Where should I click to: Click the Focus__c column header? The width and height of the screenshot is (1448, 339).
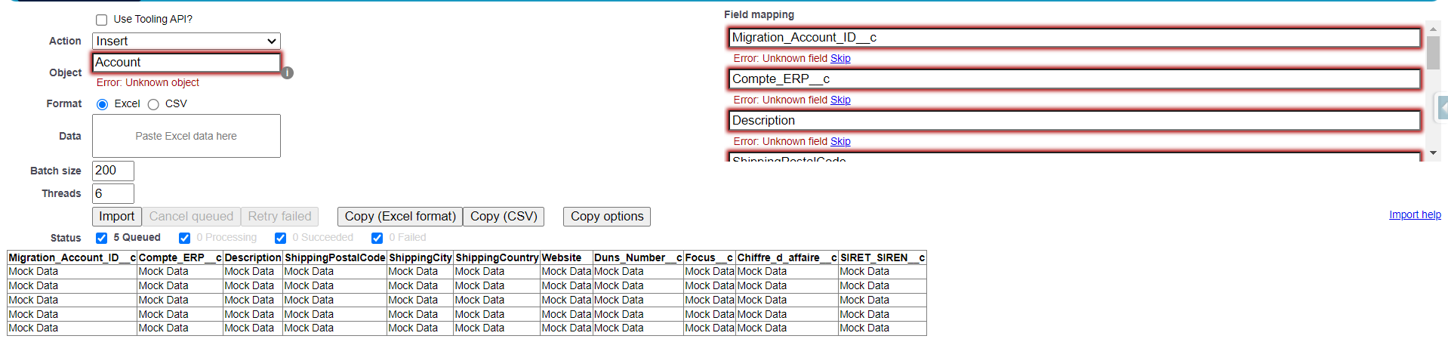[x=710, y=257]
